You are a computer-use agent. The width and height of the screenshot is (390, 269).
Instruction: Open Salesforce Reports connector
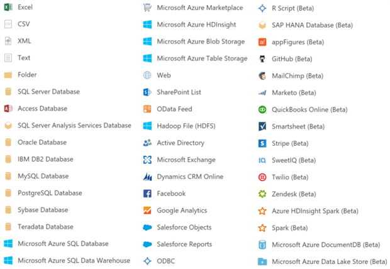[x=177, y=244]
